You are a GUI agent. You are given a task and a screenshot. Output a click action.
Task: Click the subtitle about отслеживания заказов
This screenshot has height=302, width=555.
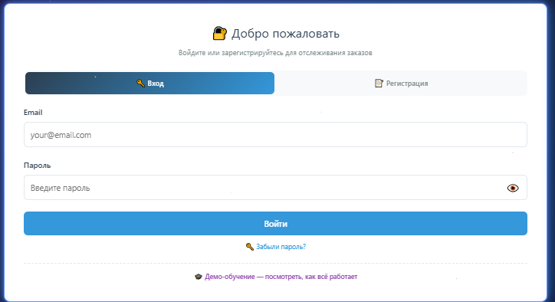point(275,53)
